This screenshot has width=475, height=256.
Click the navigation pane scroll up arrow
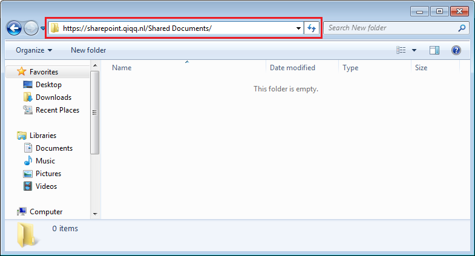pyautogui.click(x=95, y=65)
